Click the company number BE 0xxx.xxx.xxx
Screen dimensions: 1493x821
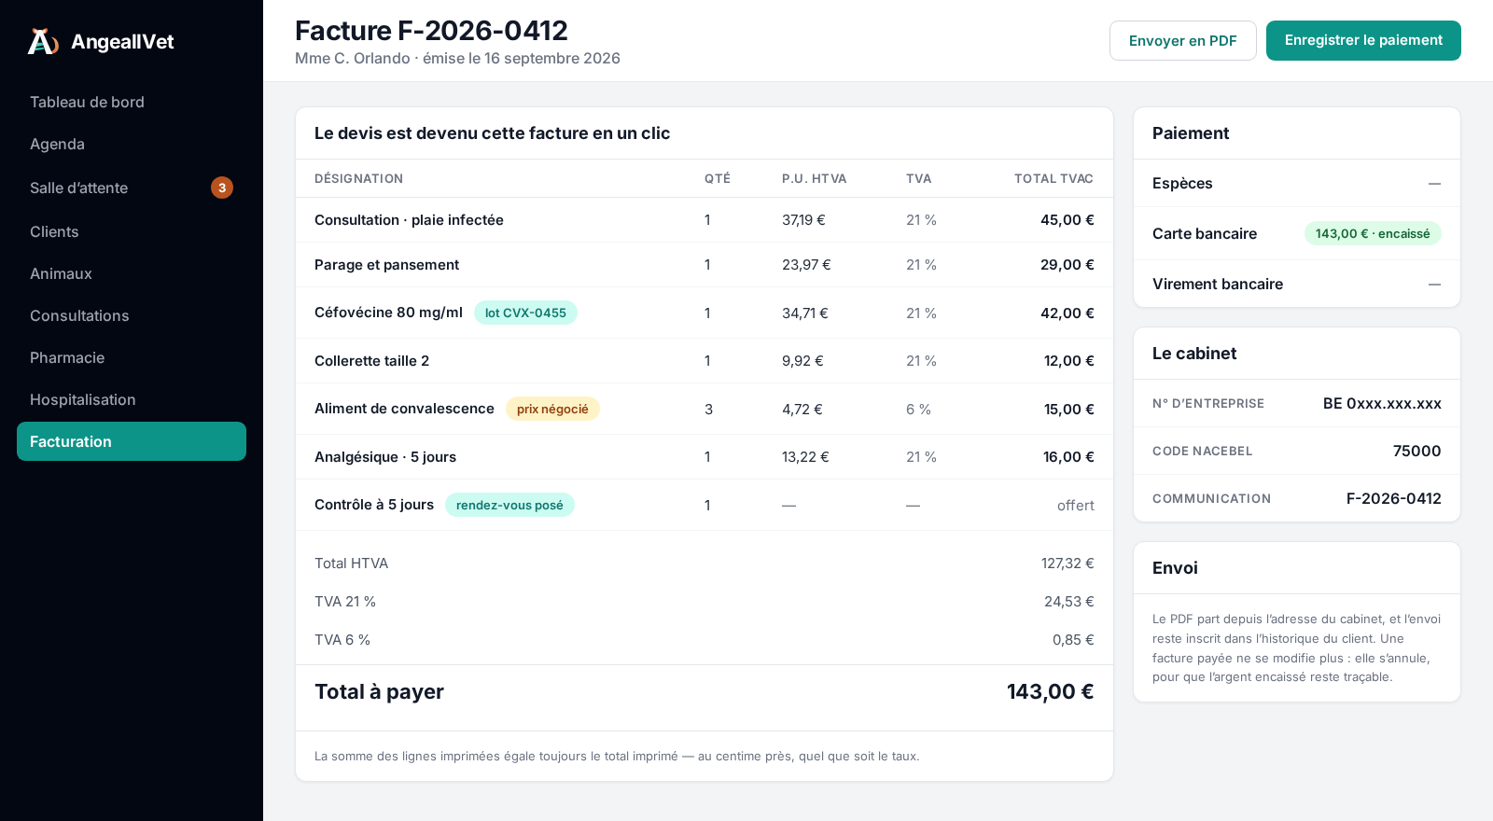(1382, 404)
